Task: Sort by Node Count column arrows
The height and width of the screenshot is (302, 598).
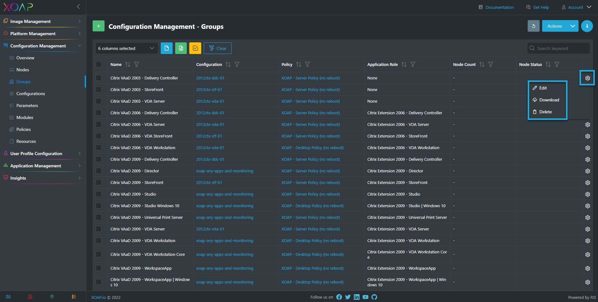Action: point(482,64)
